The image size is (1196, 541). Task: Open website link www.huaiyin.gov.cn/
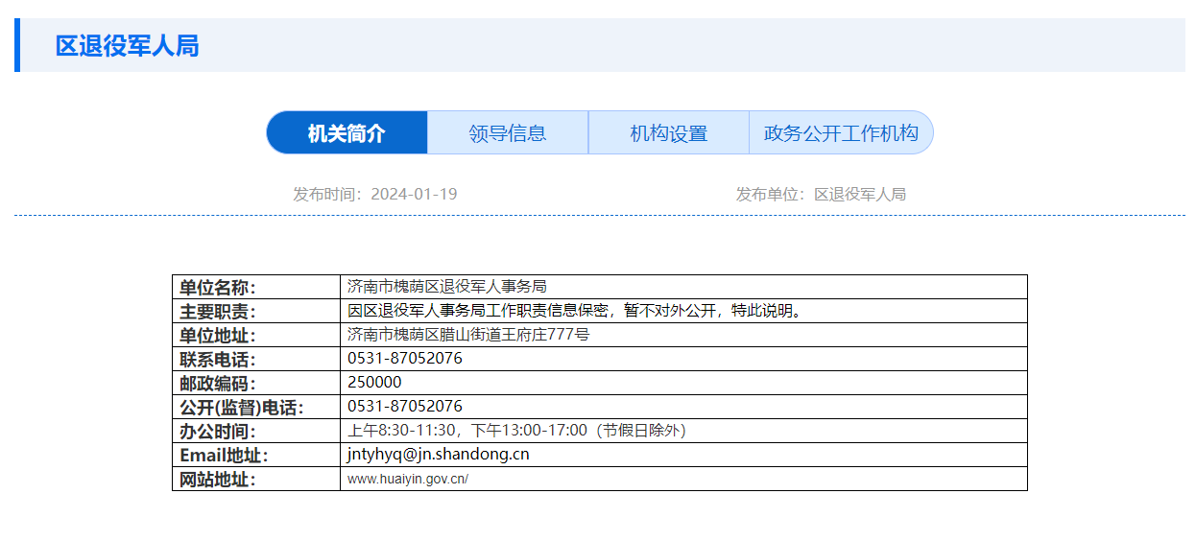[x=408, y=479]
